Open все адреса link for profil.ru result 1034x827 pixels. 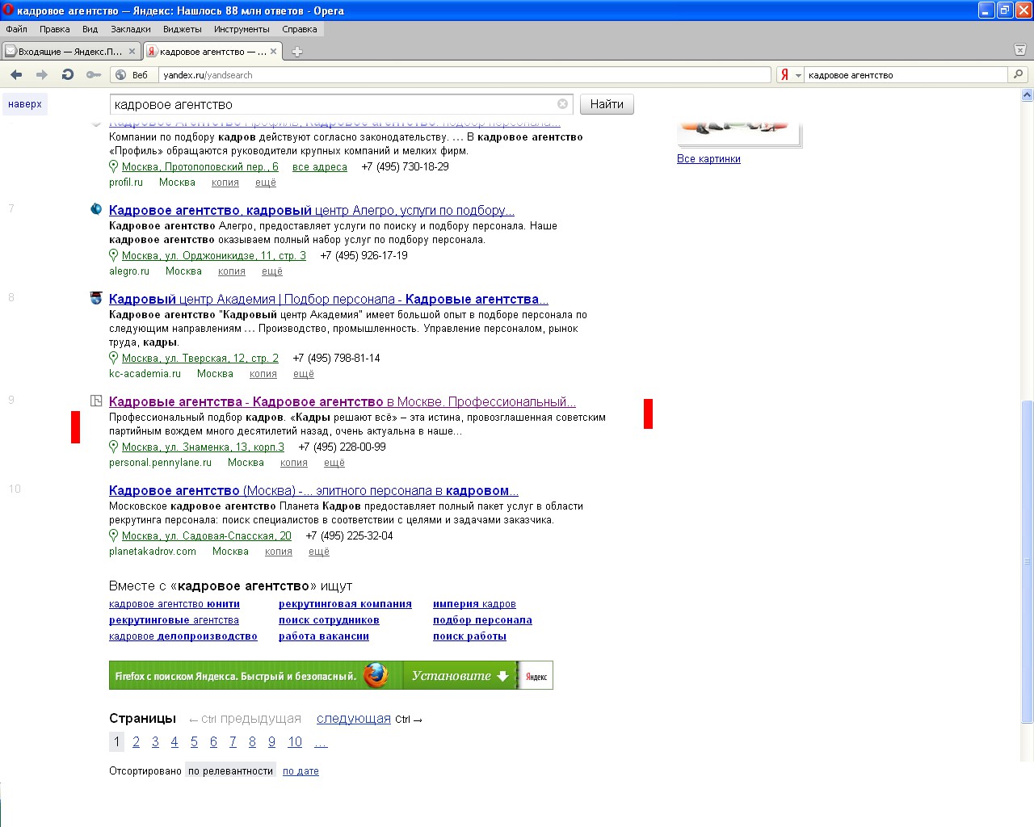click(320, 167)
